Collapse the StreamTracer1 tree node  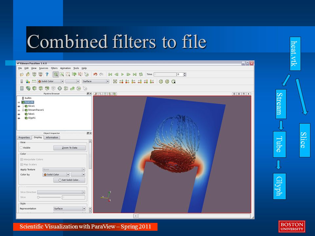point(23,110)
